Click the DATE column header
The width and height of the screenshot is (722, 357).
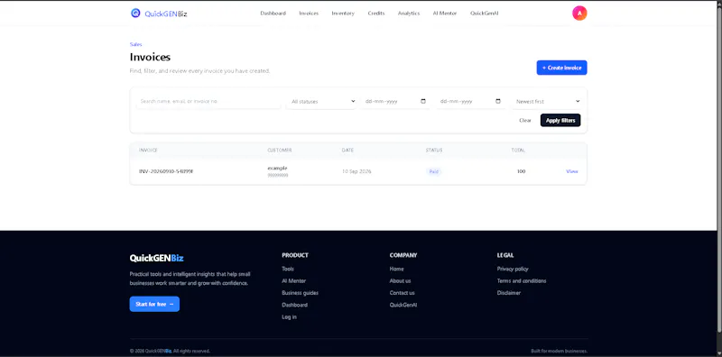click(x=347, y=151)
